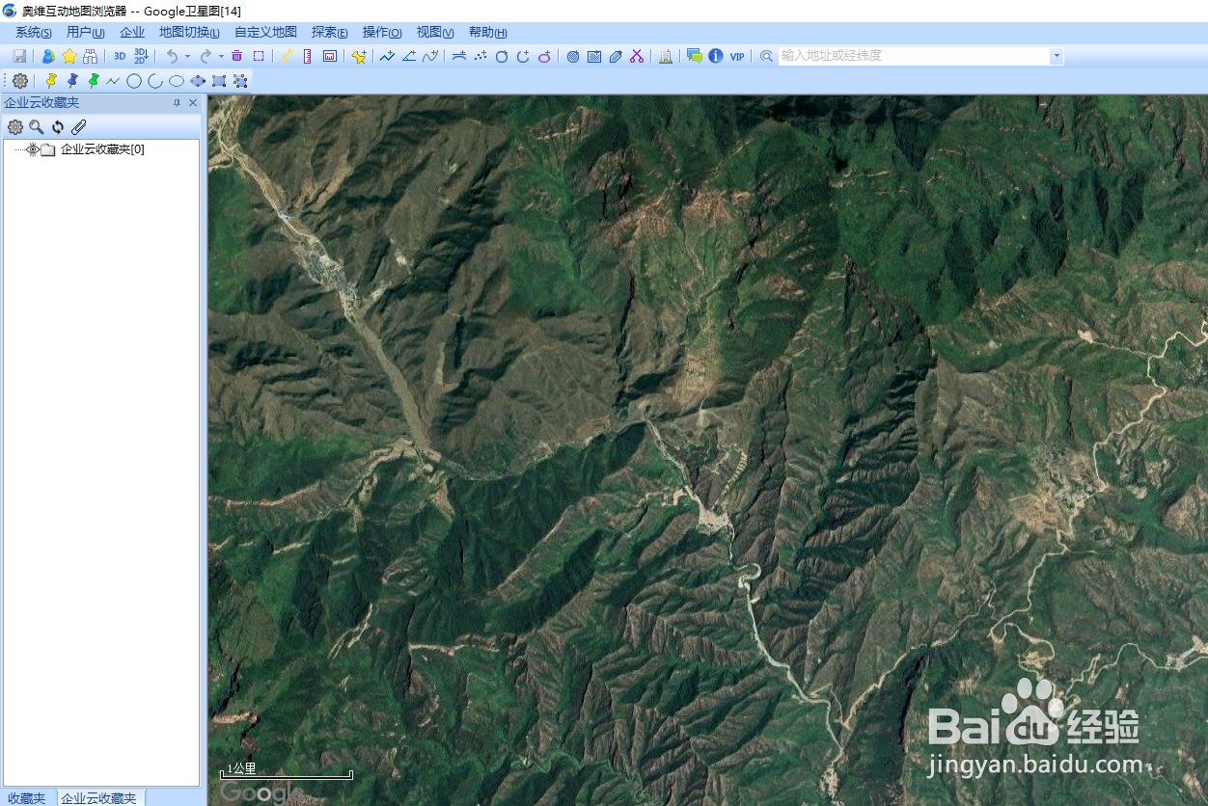Select the add arc tool

click(523, 57)
